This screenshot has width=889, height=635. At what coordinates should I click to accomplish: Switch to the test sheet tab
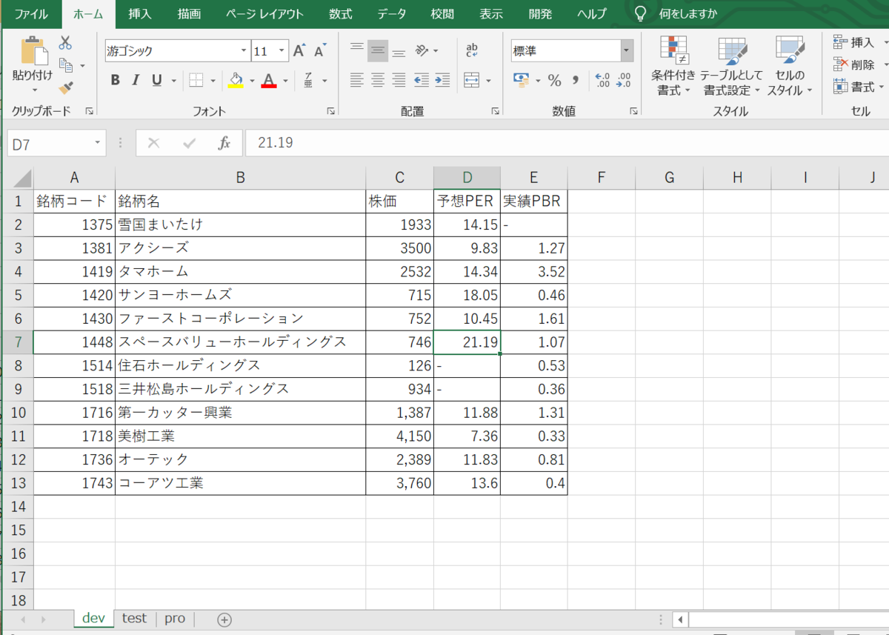[133, 618]
